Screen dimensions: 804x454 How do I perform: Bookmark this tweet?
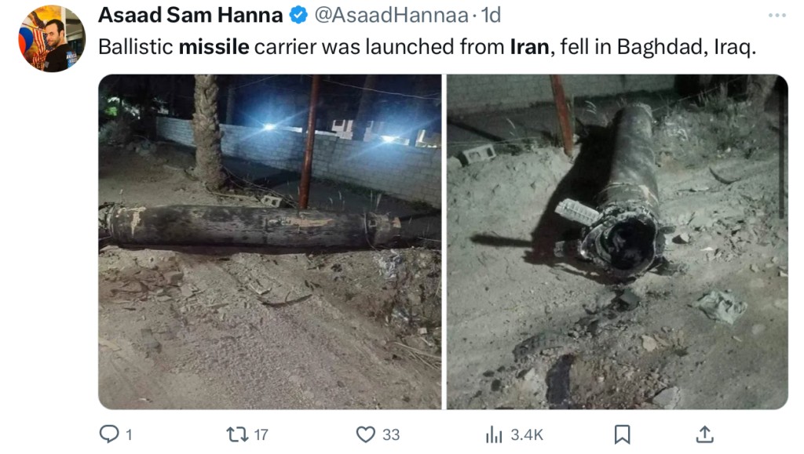622,434
